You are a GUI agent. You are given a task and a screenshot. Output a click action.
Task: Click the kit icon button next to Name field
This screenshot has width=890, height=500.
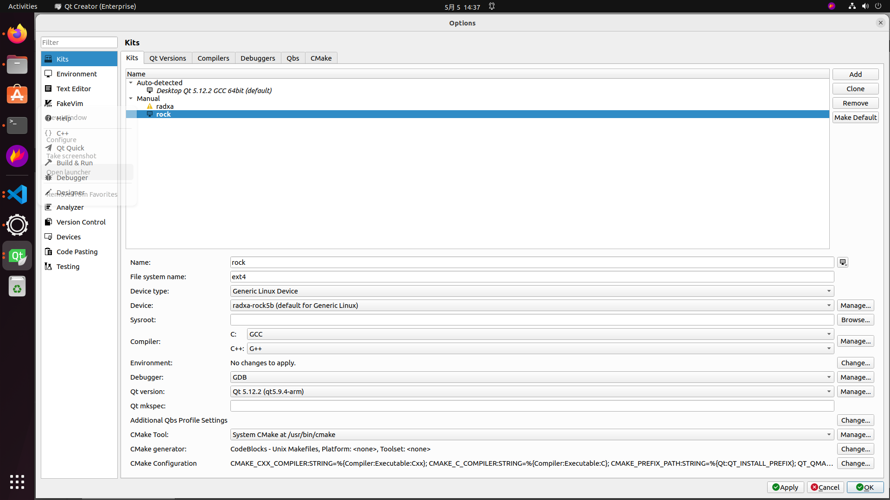(842, 262)
